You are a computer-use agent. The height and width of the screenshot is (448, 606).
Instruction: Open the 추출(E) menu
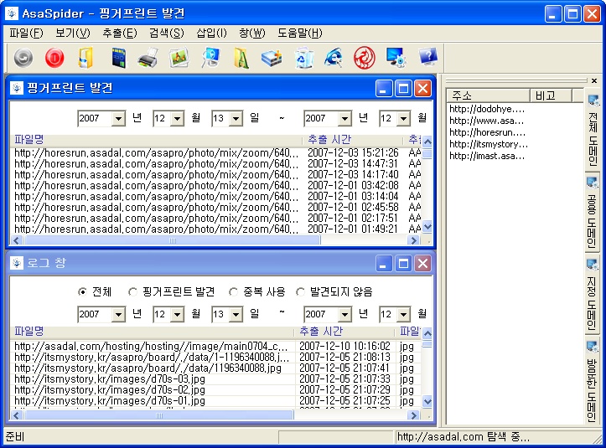[x=119, y=33]
